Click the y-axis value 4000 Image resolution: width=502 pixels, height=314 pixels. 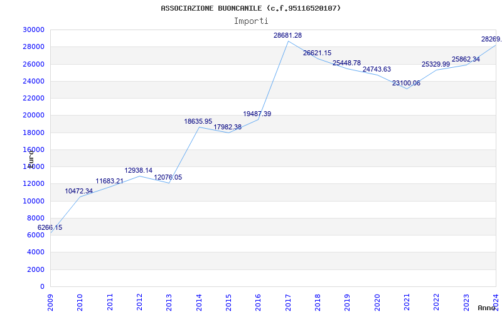point(36,252)
